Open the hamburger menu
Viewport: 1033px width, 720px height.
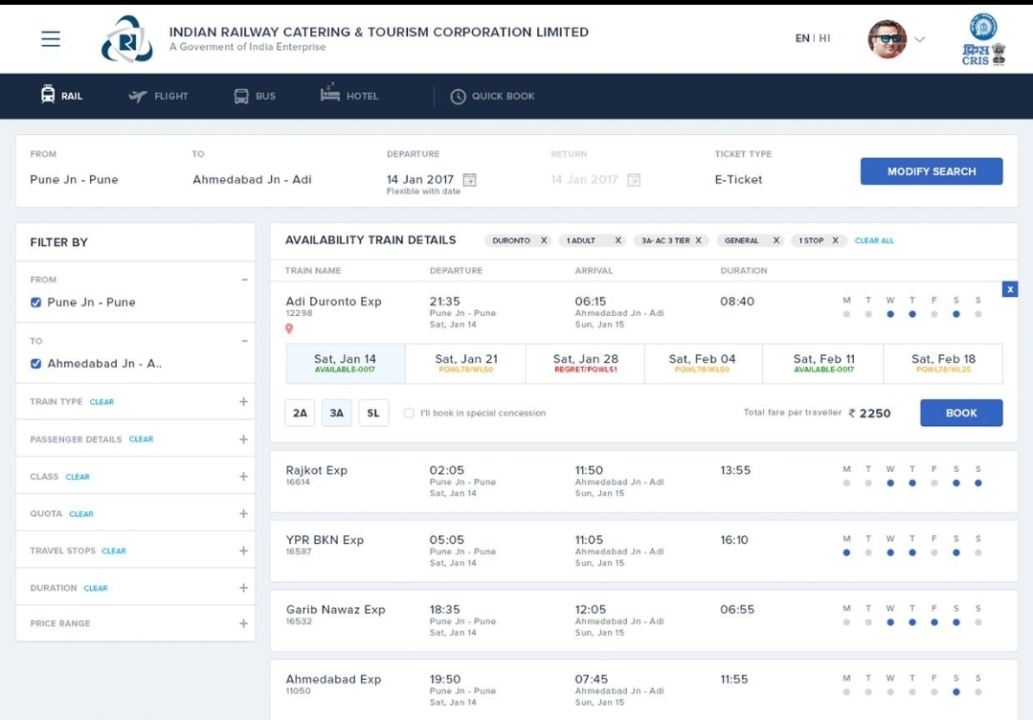pos(51,39)
